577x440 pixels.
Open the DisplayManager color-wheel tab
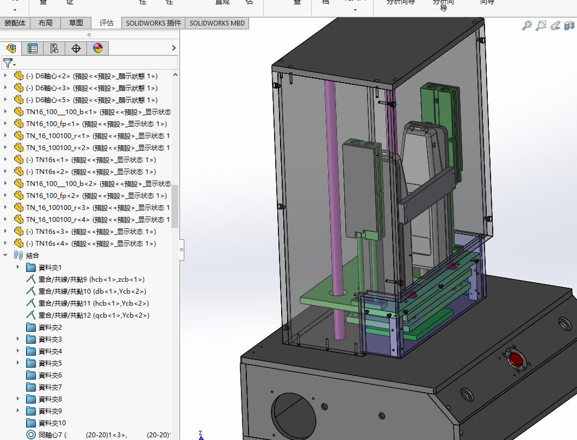pos(98,48)
